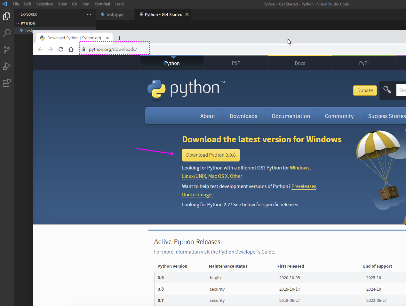Click version 3.9 in releases table
The width and height of the screenshot is (406, 306).
[x=161, y=278]
